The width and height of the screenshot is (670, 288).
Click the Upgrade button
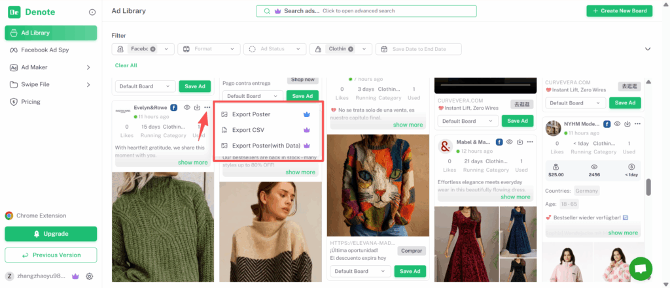coord(51,234)
